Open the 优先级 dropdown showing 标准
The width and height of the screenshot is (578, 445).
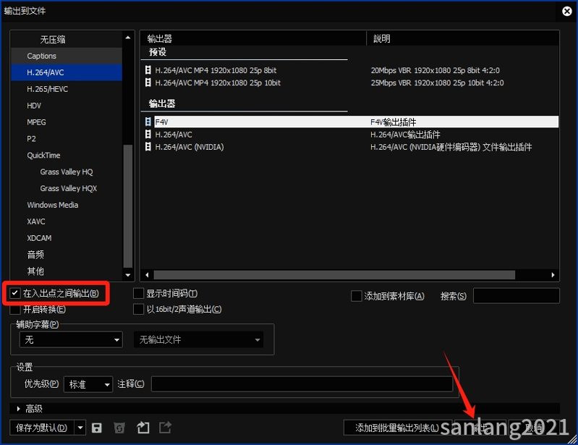[88, 384]
